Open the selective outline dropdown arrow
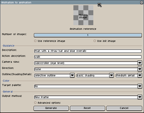The height and width of the screenshot is (113, 144). click(x=72, y=75)
